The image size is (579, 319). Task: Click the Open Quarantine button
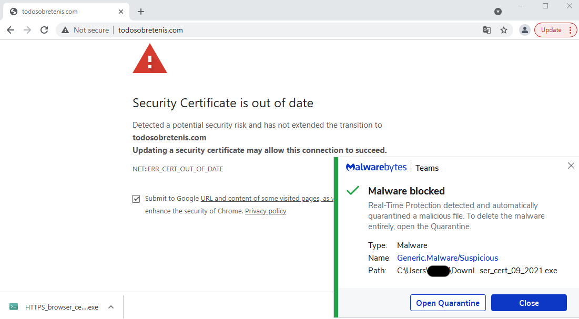(448, 303)
